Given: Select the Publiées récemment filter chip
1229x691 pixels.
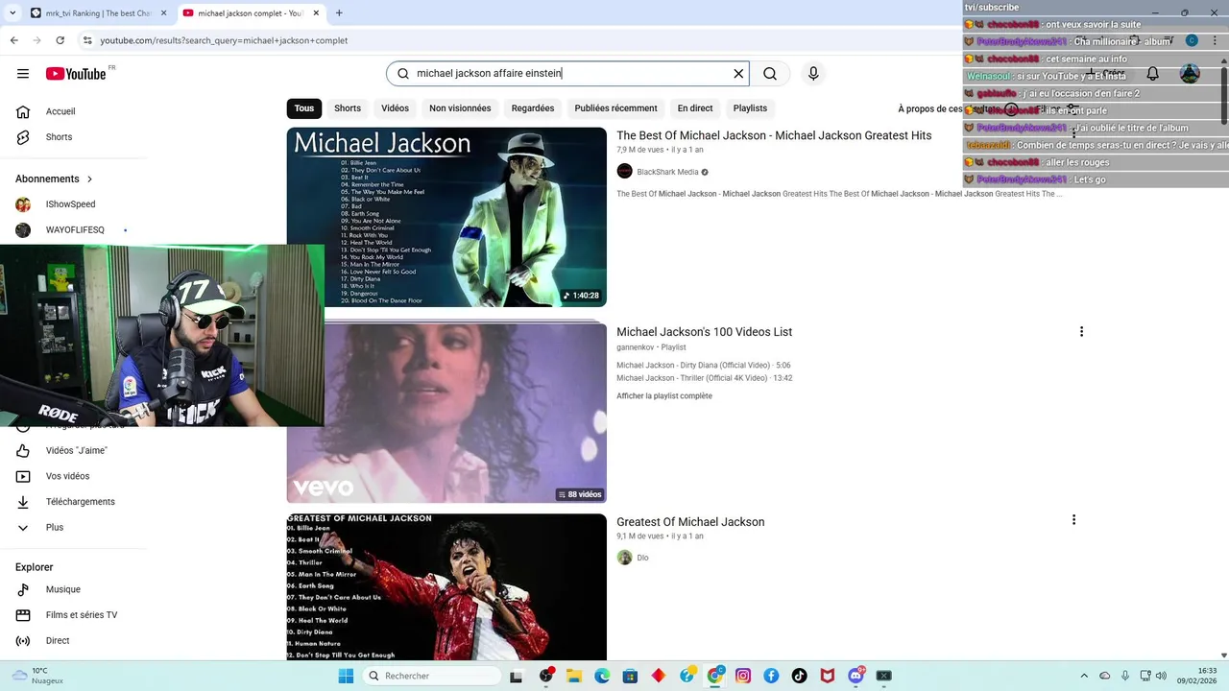Looking at the screenshot, I should [615, 108].
